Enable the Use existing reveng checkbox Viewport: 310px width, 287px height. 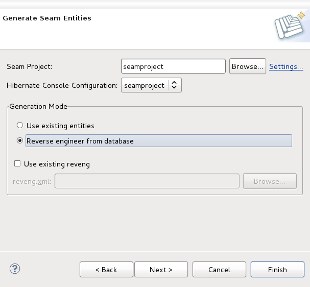[x=17, y=164]
